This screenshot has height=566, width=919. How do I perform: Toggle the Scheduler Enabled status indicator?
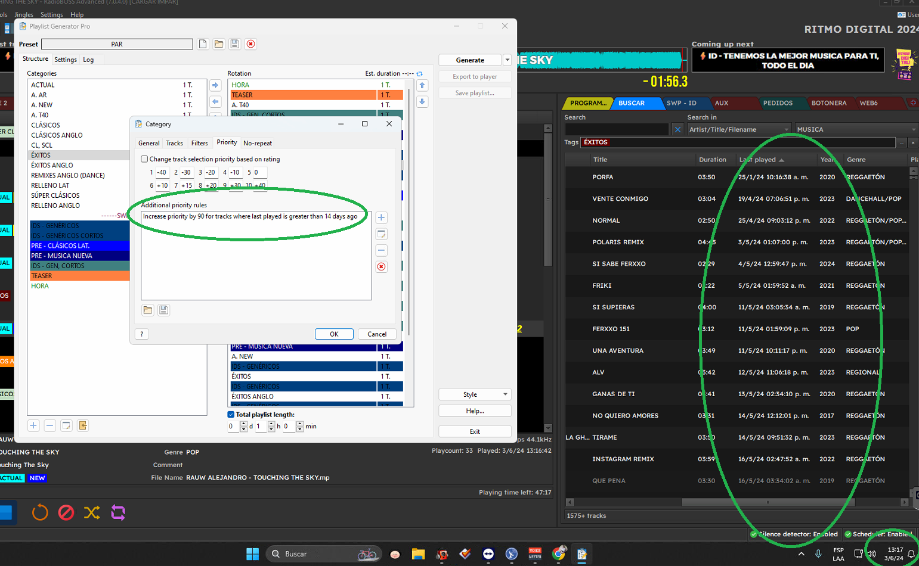point(878,534)
